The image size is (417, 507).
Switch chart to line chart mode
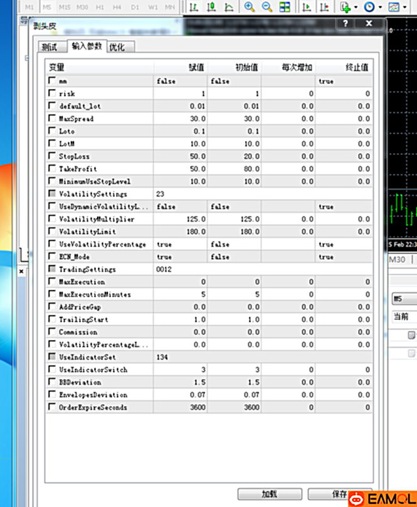tap(229, 7)
